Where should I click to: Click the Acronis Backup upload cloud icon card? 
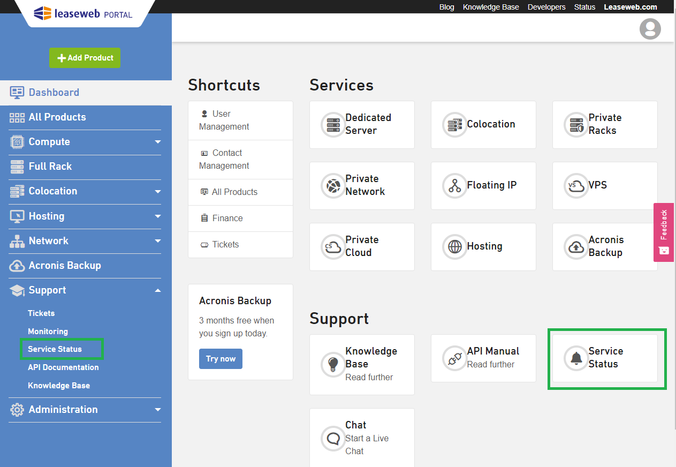pos(576,247)
